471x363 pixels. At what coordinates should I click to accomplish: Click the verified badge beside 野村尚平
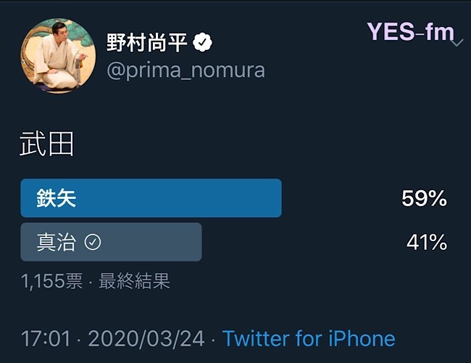coord(204,44)
